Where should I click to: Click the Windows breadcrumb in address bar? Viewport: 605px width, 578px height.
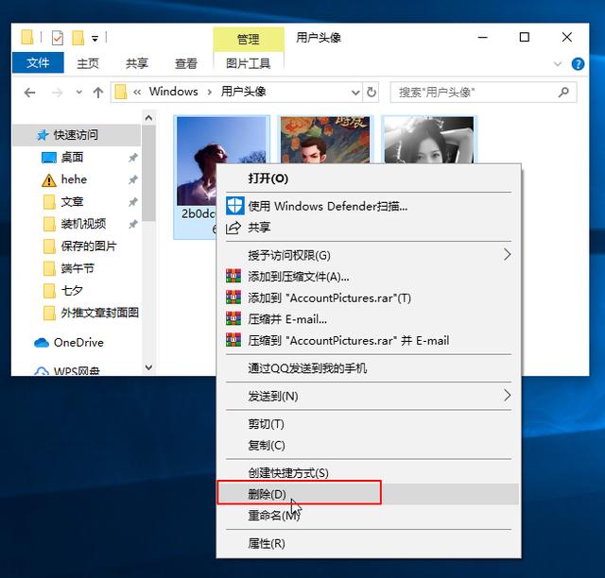[x=173, y=92]
